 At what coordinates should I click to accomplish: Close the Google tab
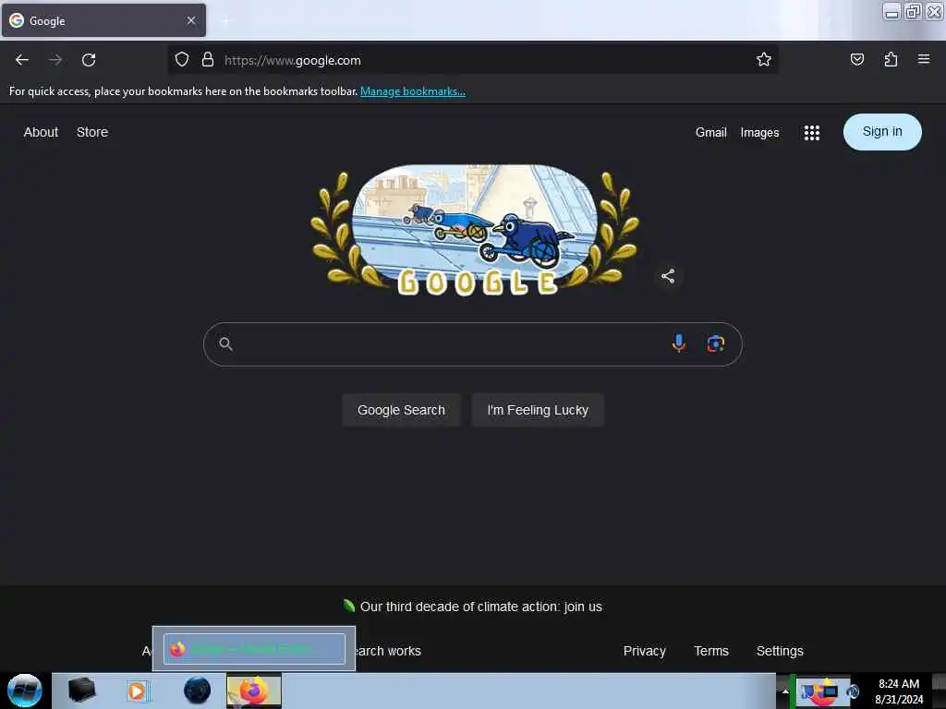click(x=191, y=20)
